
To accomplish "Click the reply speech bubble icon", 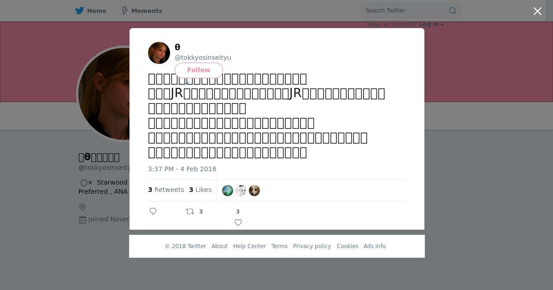I will [153, 211].
